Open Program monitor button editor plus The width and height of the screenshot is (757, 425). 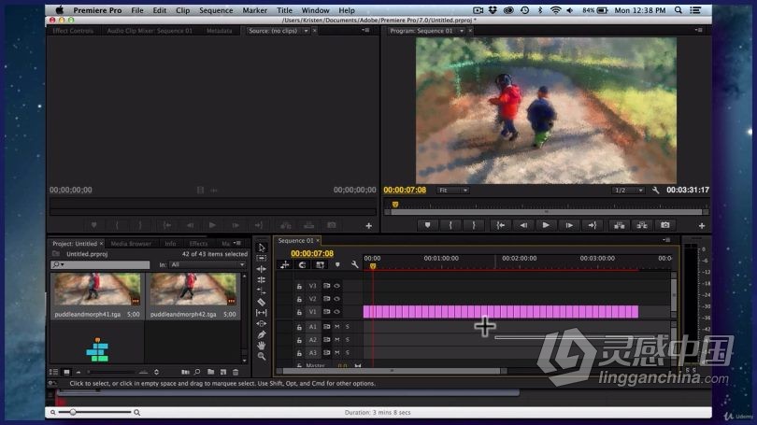[x=702, y=225]
